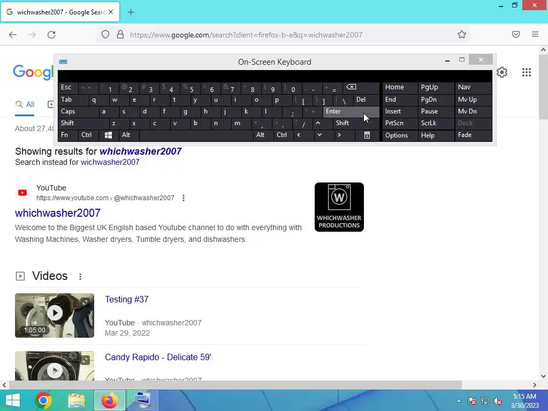
Task: Tap the Enter key on keyboard
Action: coord(351,111)
